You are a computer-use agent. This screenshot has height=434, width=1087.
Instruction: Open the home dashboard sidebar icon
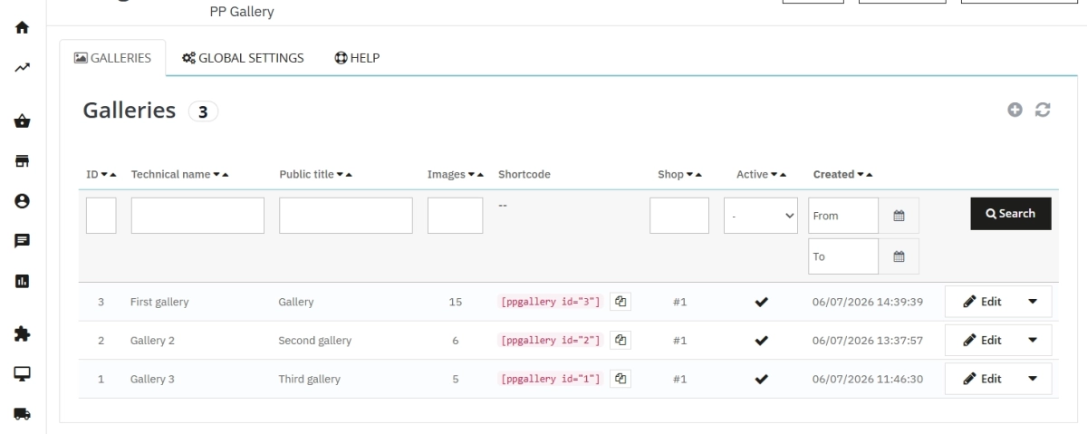22,28
